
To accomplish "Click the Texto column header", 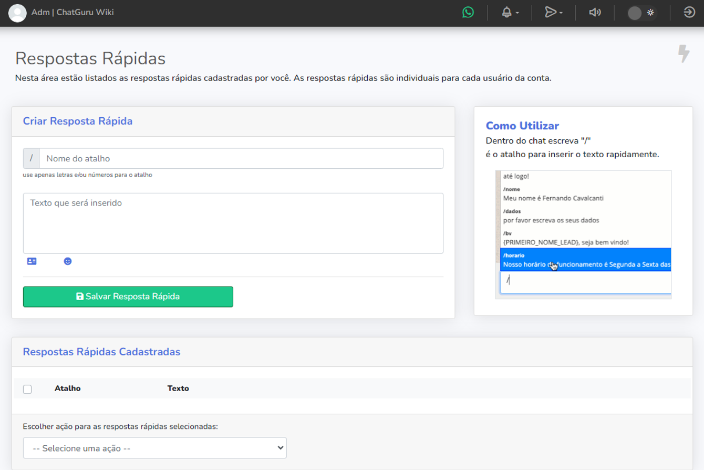I will pyautogui.click(x=178, y=389).
